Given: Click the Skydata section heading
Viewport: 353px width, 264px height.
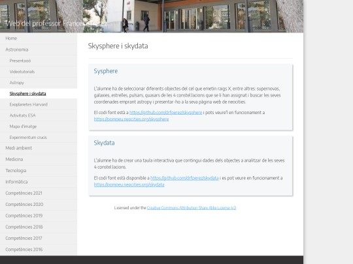Looking at the screenshot, I should click(x=104, y=143).
